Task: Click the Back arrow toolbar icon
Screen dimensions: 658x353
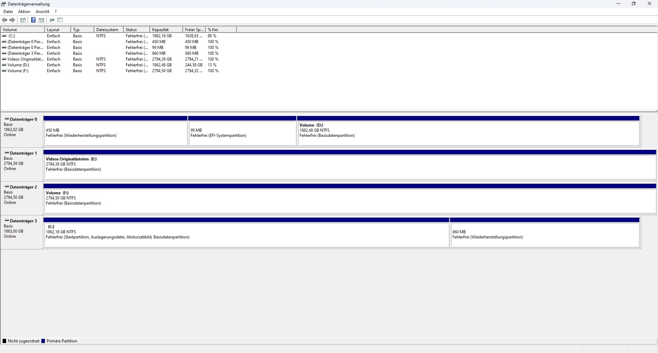Action: [x=4, y=20]
